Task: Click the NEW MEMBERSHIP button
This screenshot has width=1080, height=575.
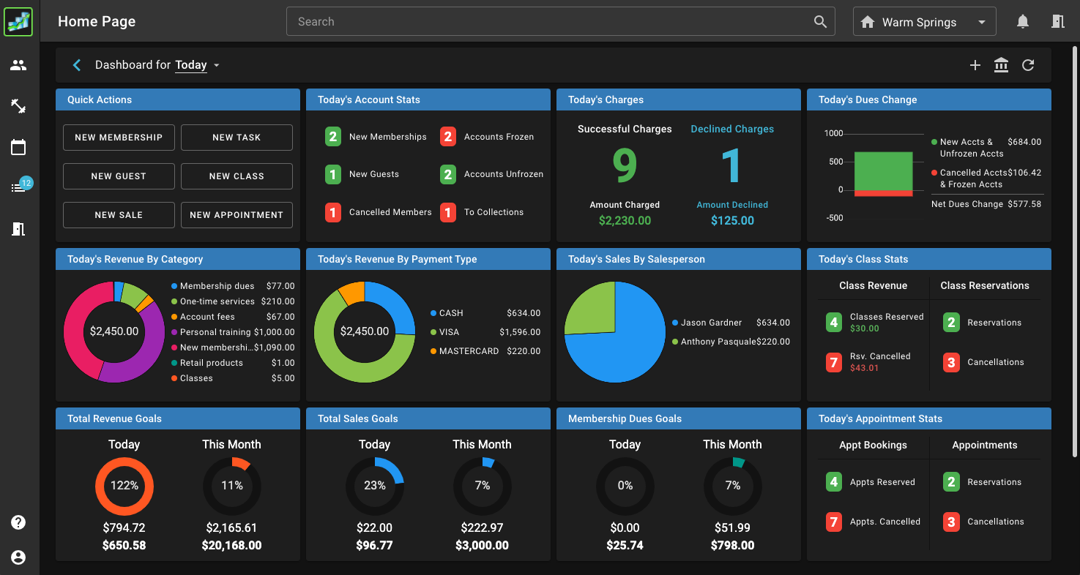Action: (119, 137)
